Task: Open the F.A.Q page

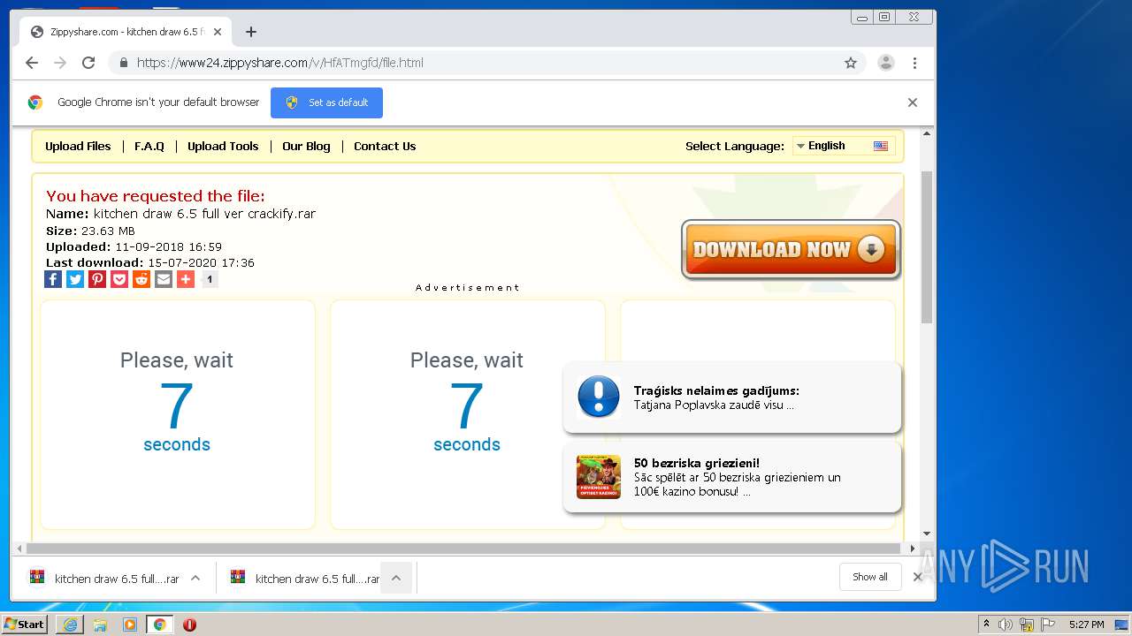Action: pos(149,147)
